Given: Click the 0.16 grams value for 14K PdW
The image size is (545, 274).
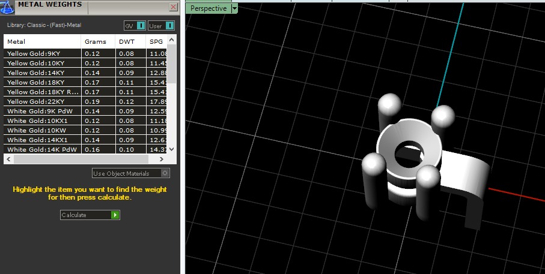Looking at the screenshot, I should pyautogui.click(x=92, y=149).
